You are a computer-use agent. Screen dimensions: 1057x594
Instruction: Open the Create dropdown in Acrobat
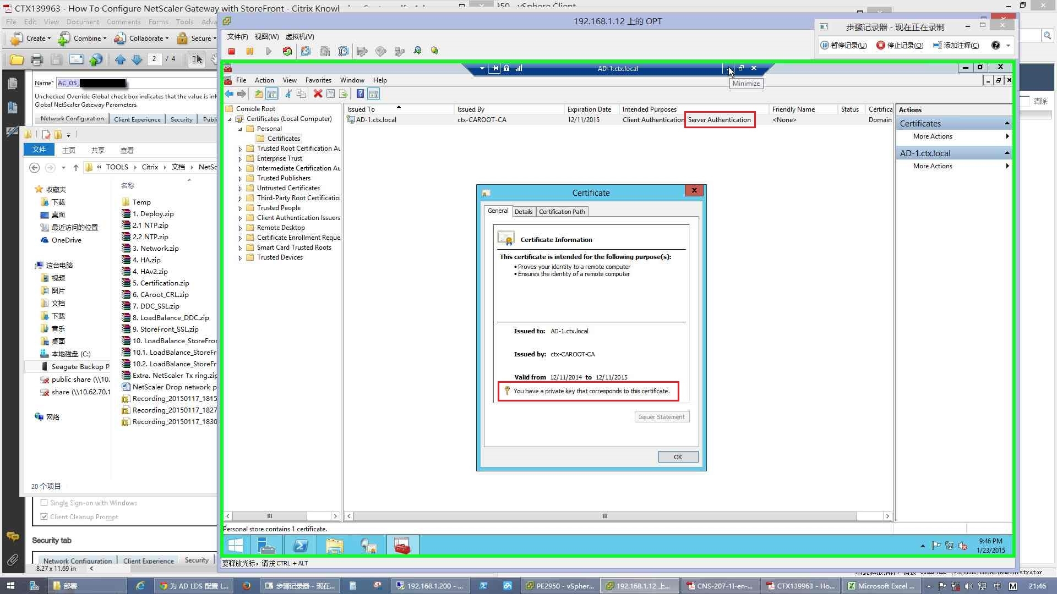pos(31,38)
